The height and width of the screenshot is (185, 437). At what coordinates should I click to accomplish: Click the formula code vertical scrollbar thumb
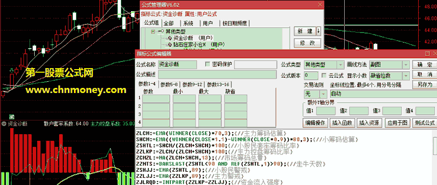click(x=434, y=146)
